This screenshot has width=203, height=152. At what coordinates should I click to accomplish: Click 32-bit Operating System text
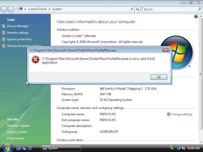tap(116, 100)
